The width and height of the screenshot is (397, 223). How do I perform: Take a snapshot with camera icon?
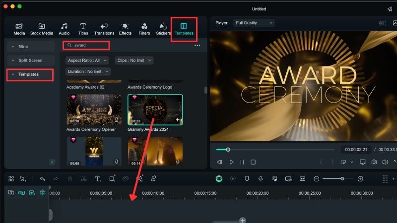[374, 162]
